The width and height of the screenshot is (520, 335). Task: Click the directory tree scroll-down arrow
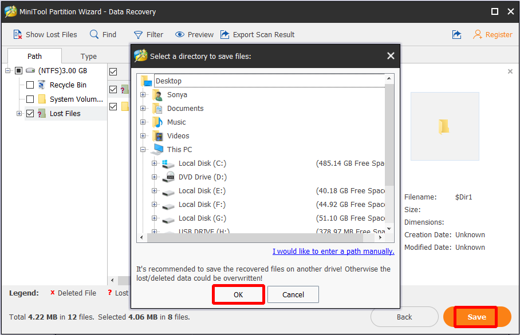point(389,229)
